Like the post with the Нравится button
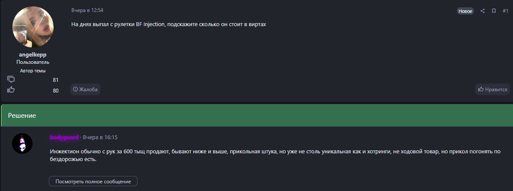Screen dimensions: 513x191 point(492,90)
